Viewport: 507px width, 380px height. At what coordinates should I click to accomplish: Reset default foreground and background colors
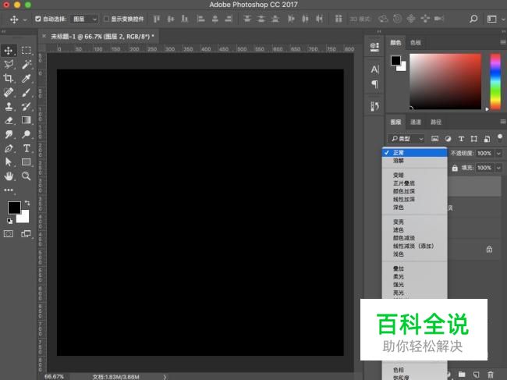click(9, 221)
